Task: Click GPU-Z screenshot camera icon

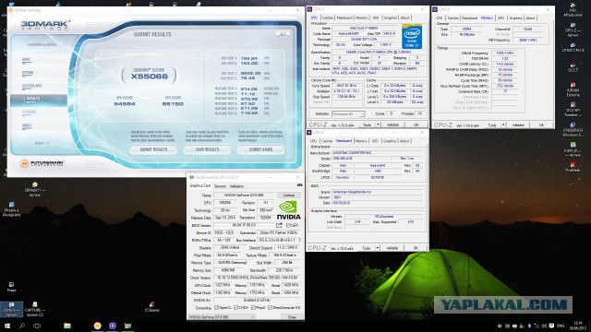Action: point(299,185)
